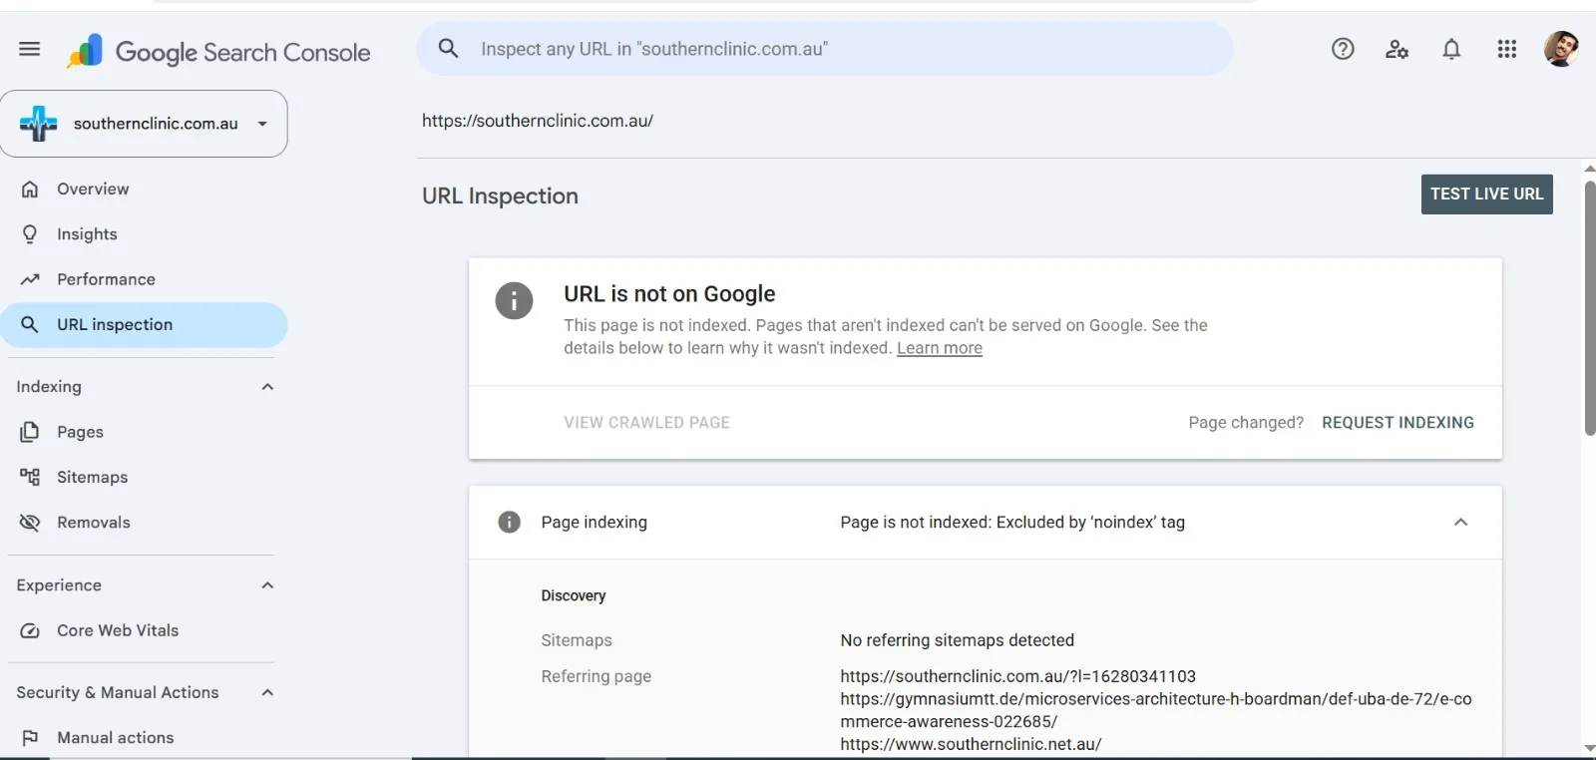
Task: Click 'No referring sitemaps detected' text
Action: [x=957, y=640]
